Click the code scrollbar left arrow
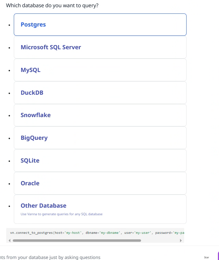219x260 pixels. (9, 240)
